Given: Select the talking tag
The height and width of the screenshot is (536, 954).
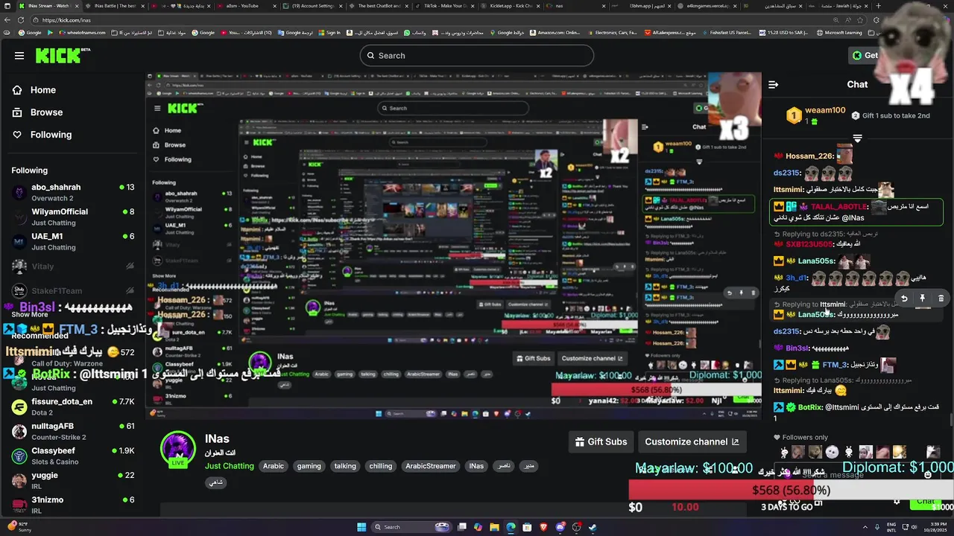Looking at the screenshot, I should 345,466.
